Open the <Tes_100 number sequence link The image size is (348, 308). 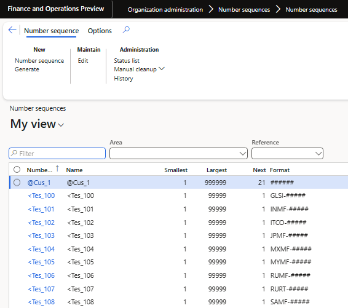click(x=41, y=195)
